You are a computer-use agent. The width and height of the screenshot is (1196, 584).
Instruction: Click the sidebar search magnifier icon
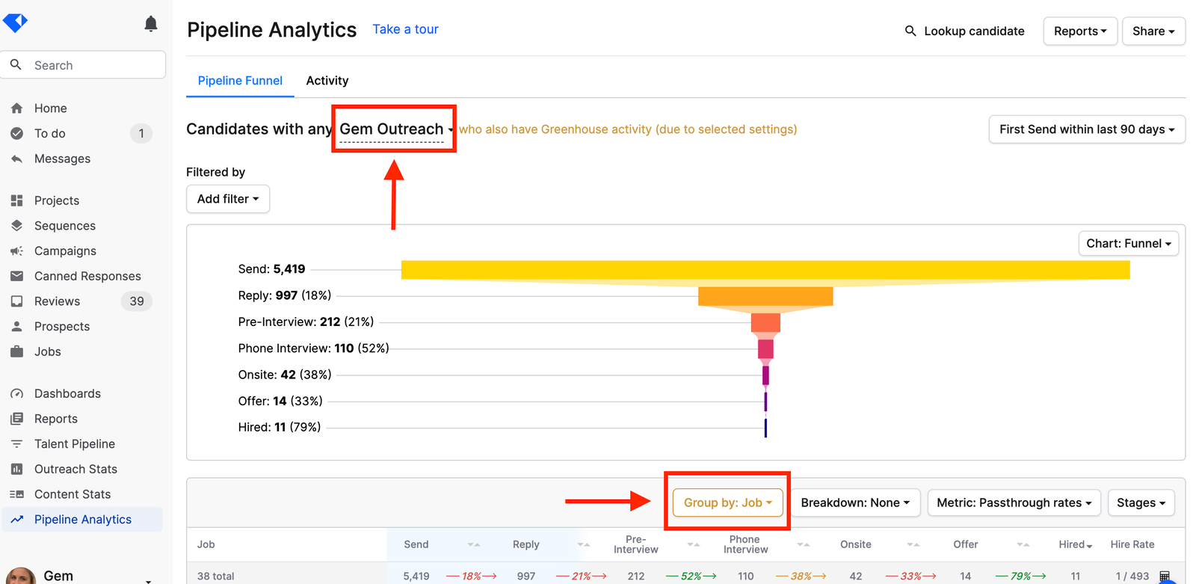(x=16, y=65)
